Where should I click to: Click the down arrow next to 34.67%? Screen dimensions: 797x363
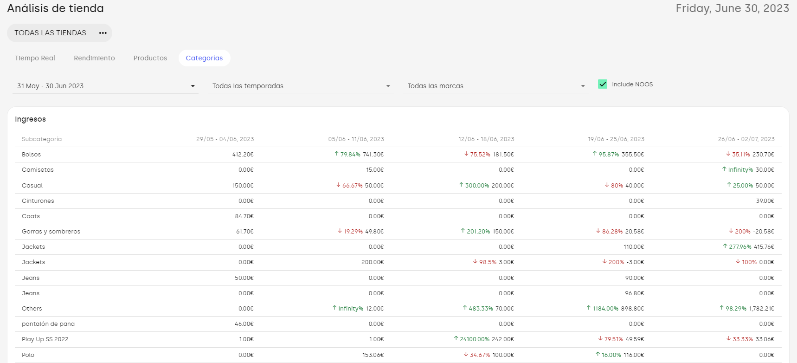pyautogui.click(x=466, y=354)
